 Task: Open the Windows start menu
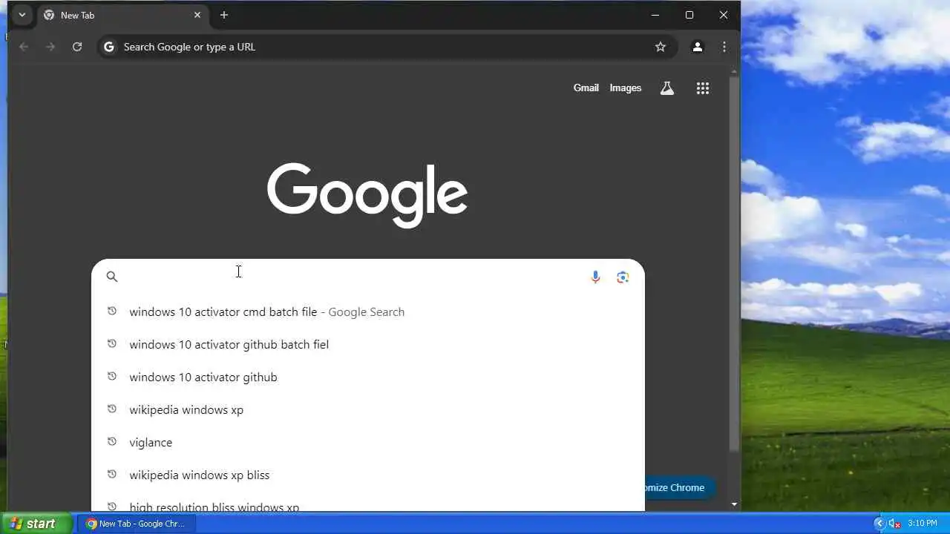tap(36, 524)
